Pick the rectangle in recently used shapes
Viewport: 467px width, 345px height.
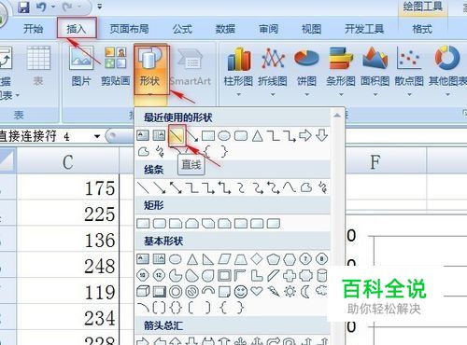click(208, 136)
